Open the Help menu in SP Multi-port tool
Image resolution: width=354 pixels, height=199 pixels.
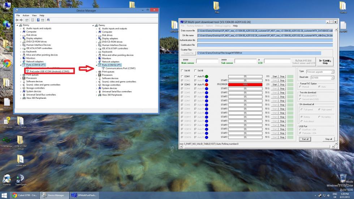235,26
